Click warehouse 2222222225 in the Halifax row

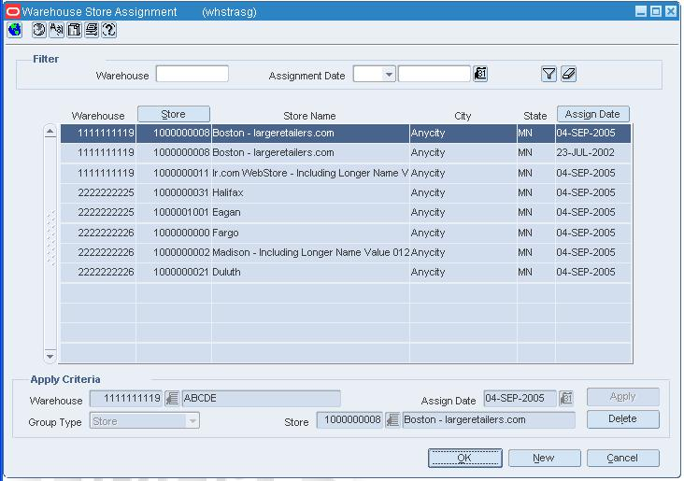point(98,192)
